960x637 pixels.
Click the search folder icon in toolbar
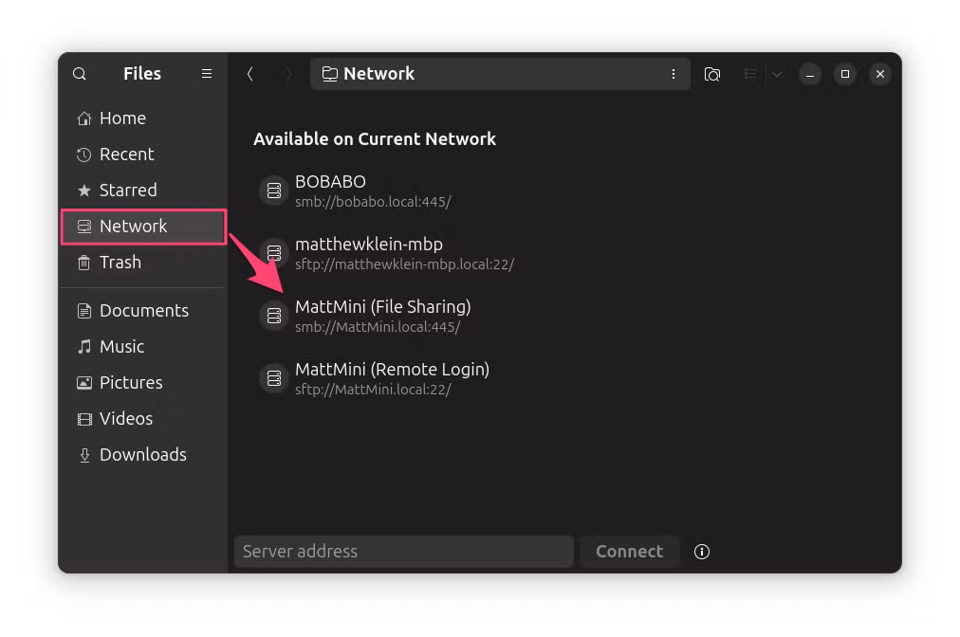coord(712,74)
